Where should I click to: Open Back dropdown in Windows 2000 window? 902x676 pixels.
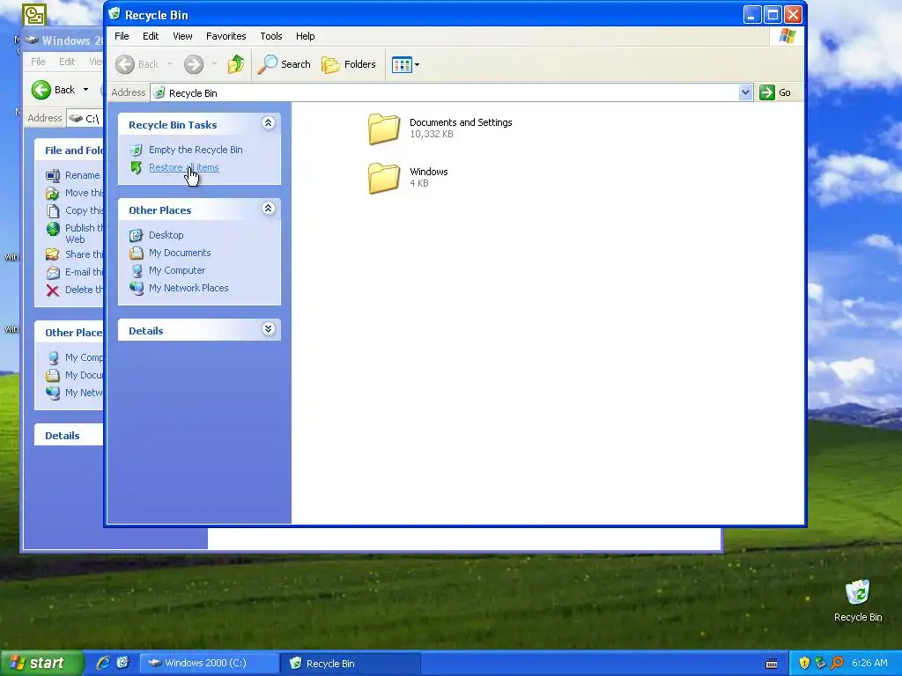pyautogui.click(x=85, y=90)
